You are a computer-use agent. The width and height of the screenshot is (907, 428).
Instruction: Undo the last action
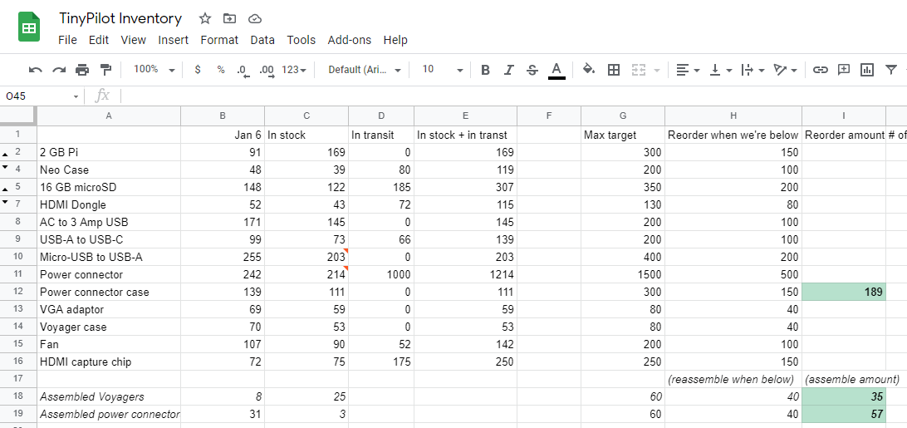coord(35,70)
